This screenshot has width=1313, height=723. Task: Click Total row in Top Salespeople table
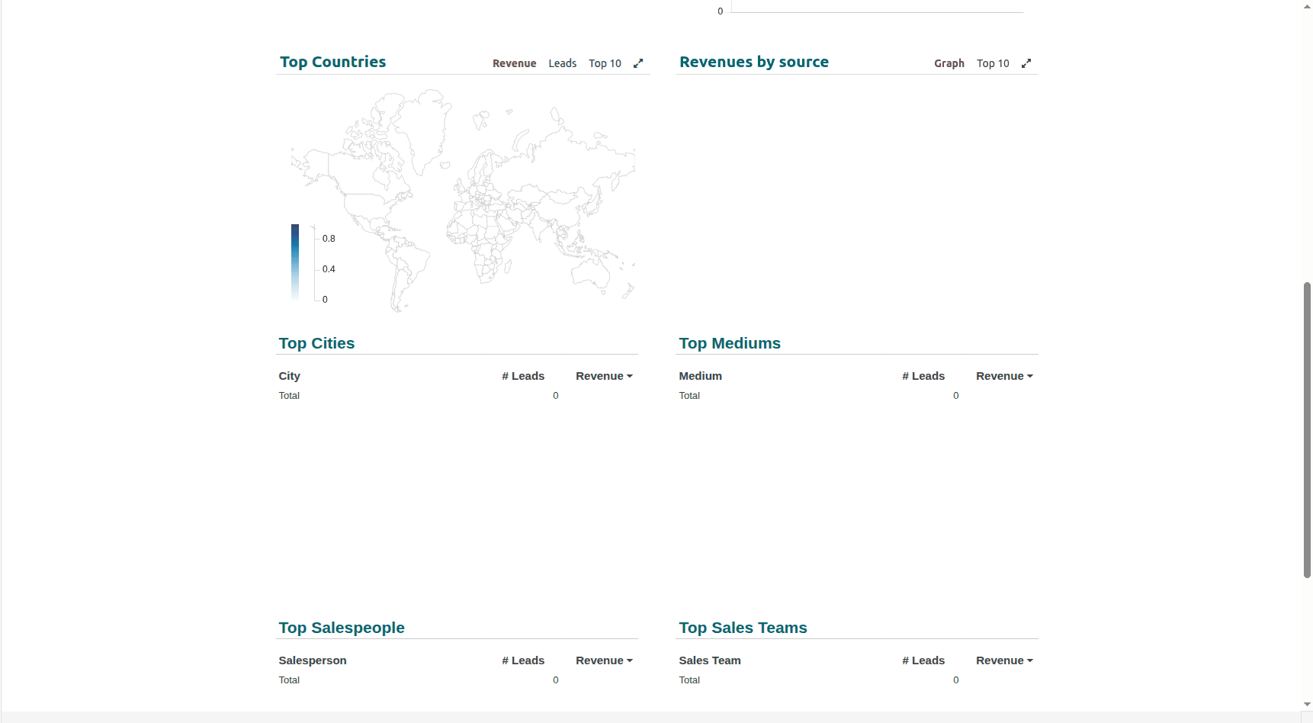(458, 680)
